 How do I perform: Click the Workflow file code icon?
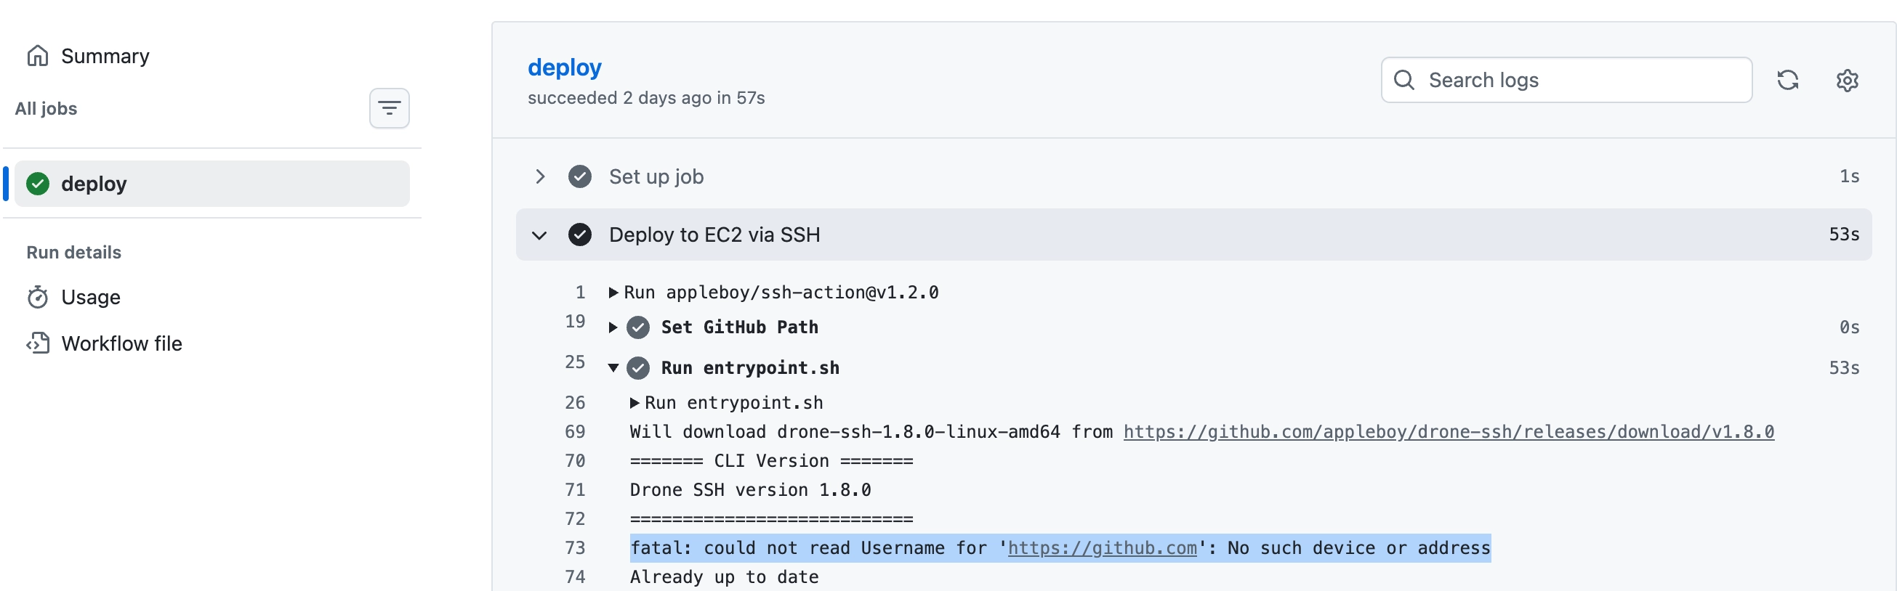(38, 343)
